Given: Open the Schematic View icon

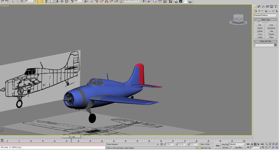Looking at the screenshot, I should pyautogui.click(x=165, y=1).
